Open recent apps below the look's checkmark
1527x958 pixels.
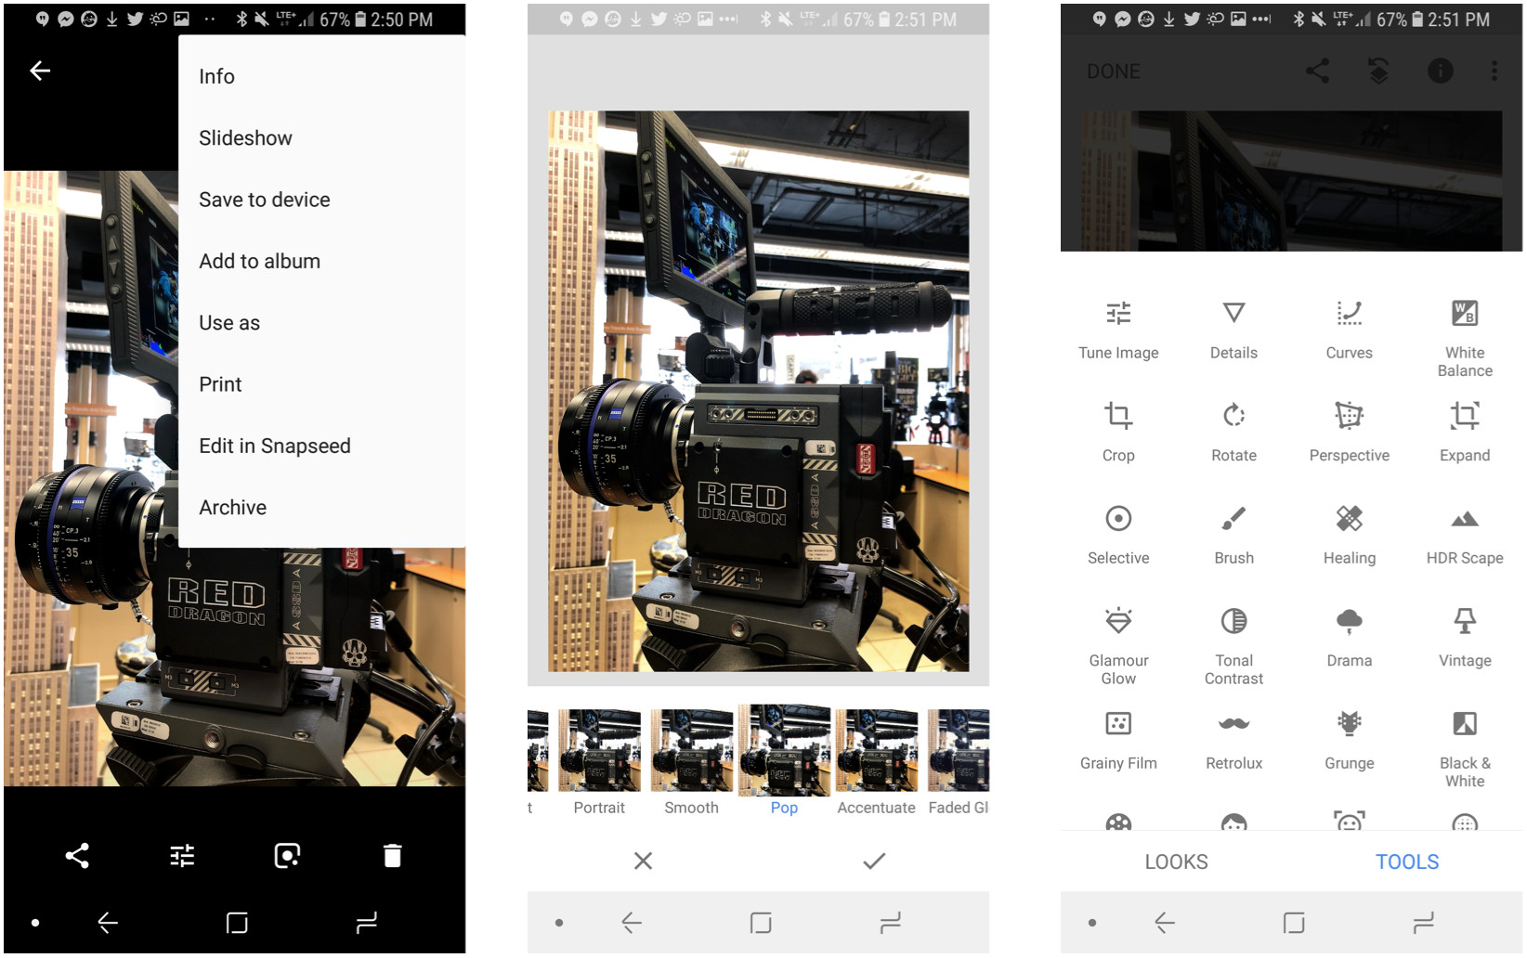click(x=890, y=923)
